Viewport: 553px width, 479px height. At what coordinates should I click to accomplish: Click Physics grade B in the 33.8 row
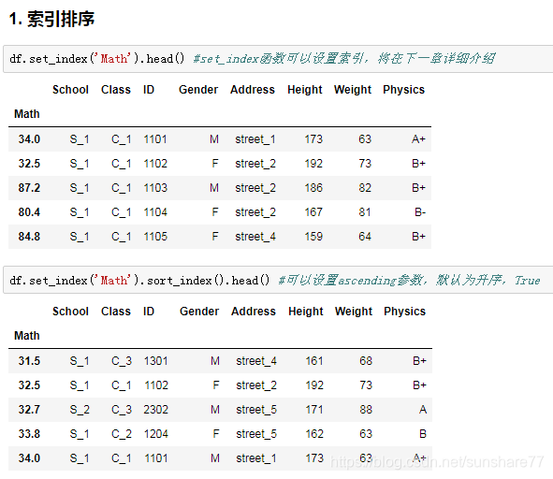423,434
